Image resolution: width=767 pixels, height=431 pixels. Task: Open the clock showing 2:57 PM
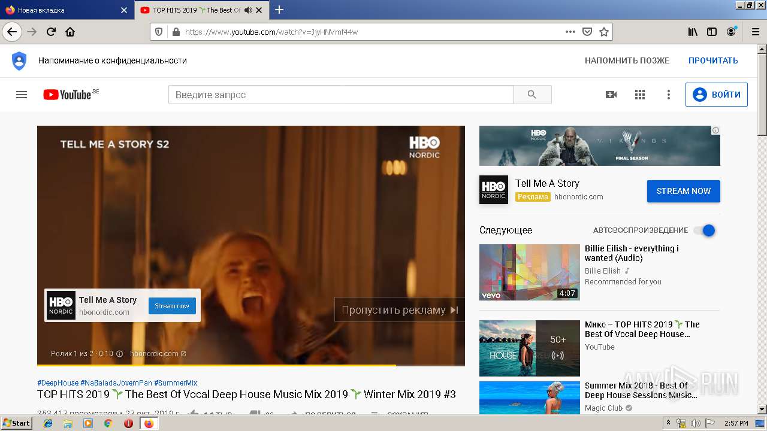(736, 423)
